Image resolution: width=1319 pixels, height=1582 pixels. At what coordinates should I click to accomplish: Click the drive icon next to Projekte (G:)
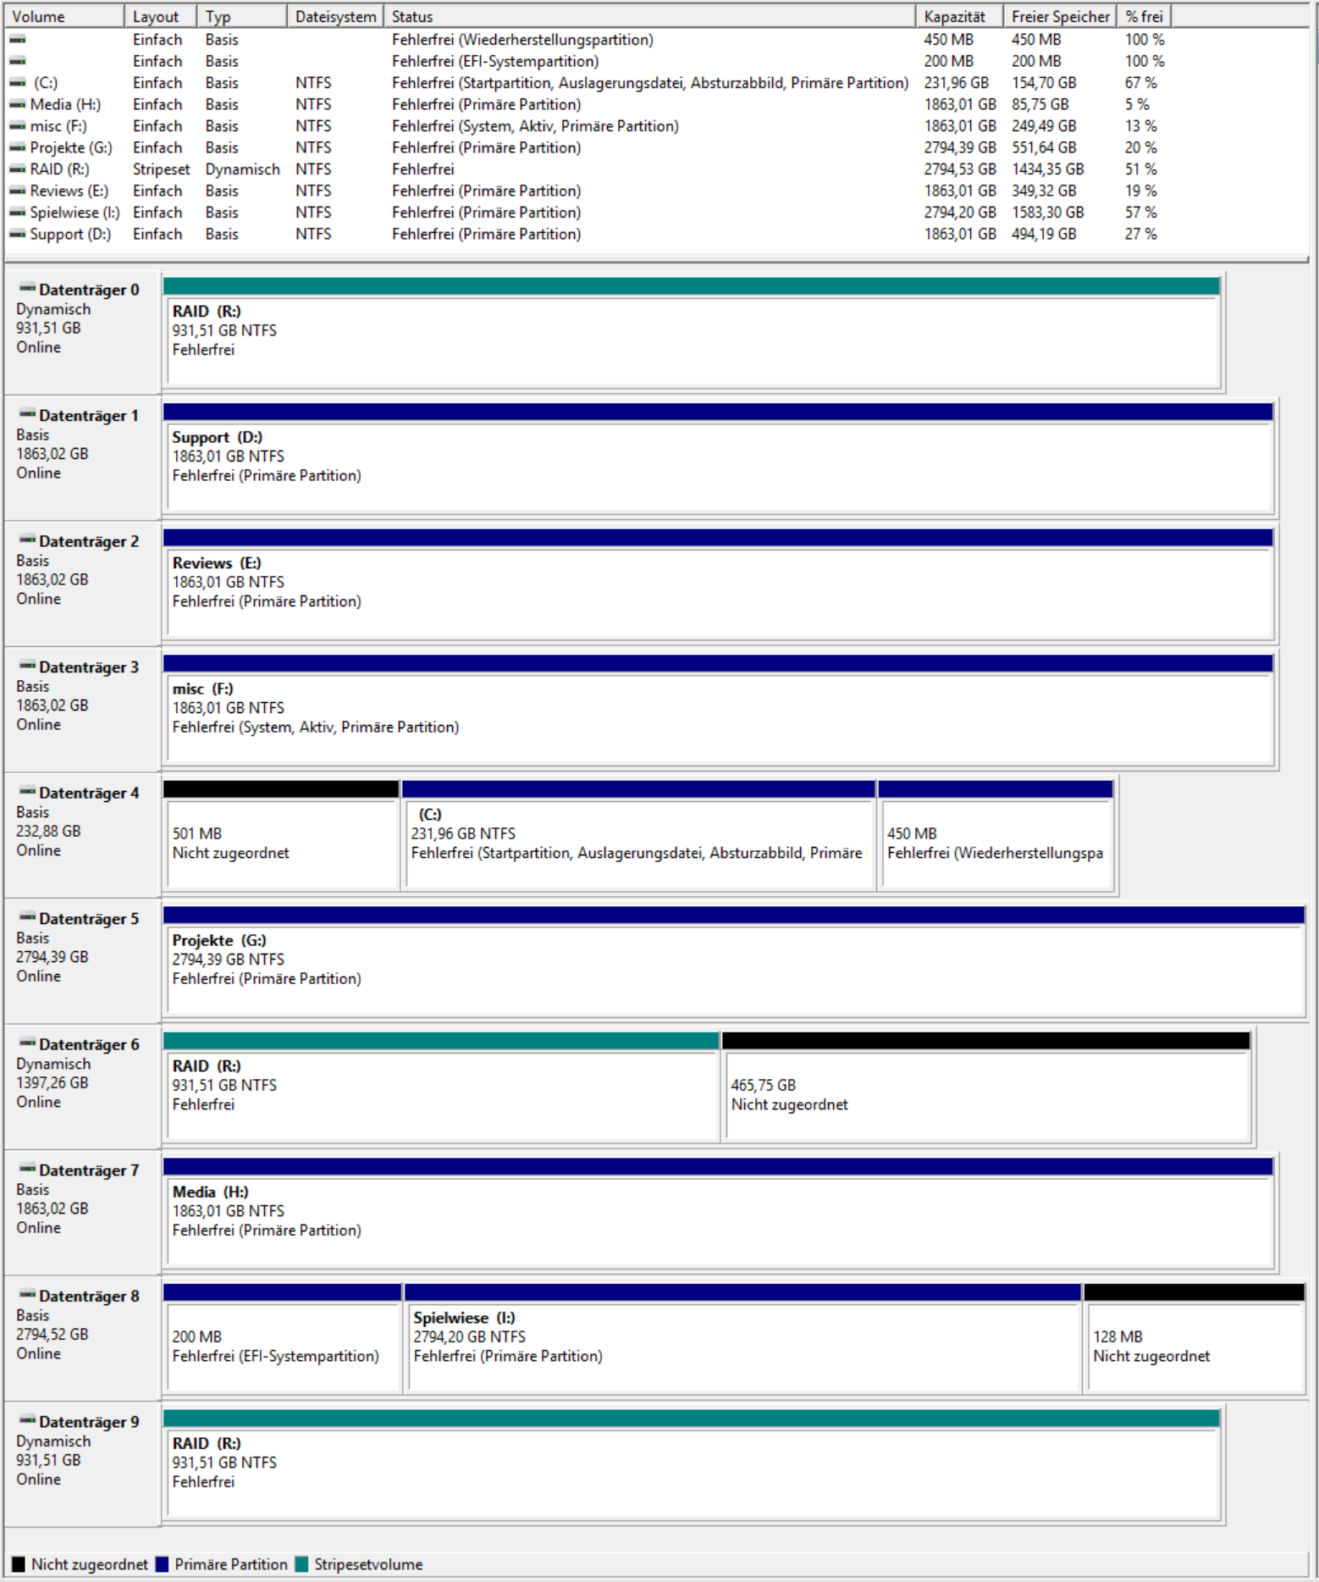[x=17, y=147]
